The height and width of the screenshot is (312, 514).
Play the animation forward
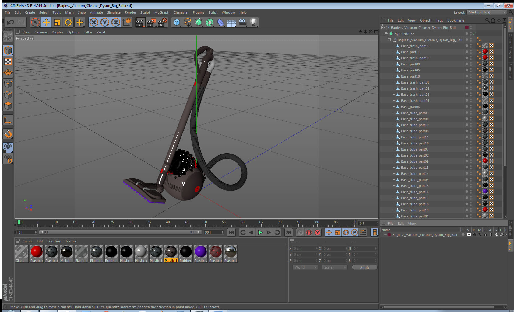(260, 232)
